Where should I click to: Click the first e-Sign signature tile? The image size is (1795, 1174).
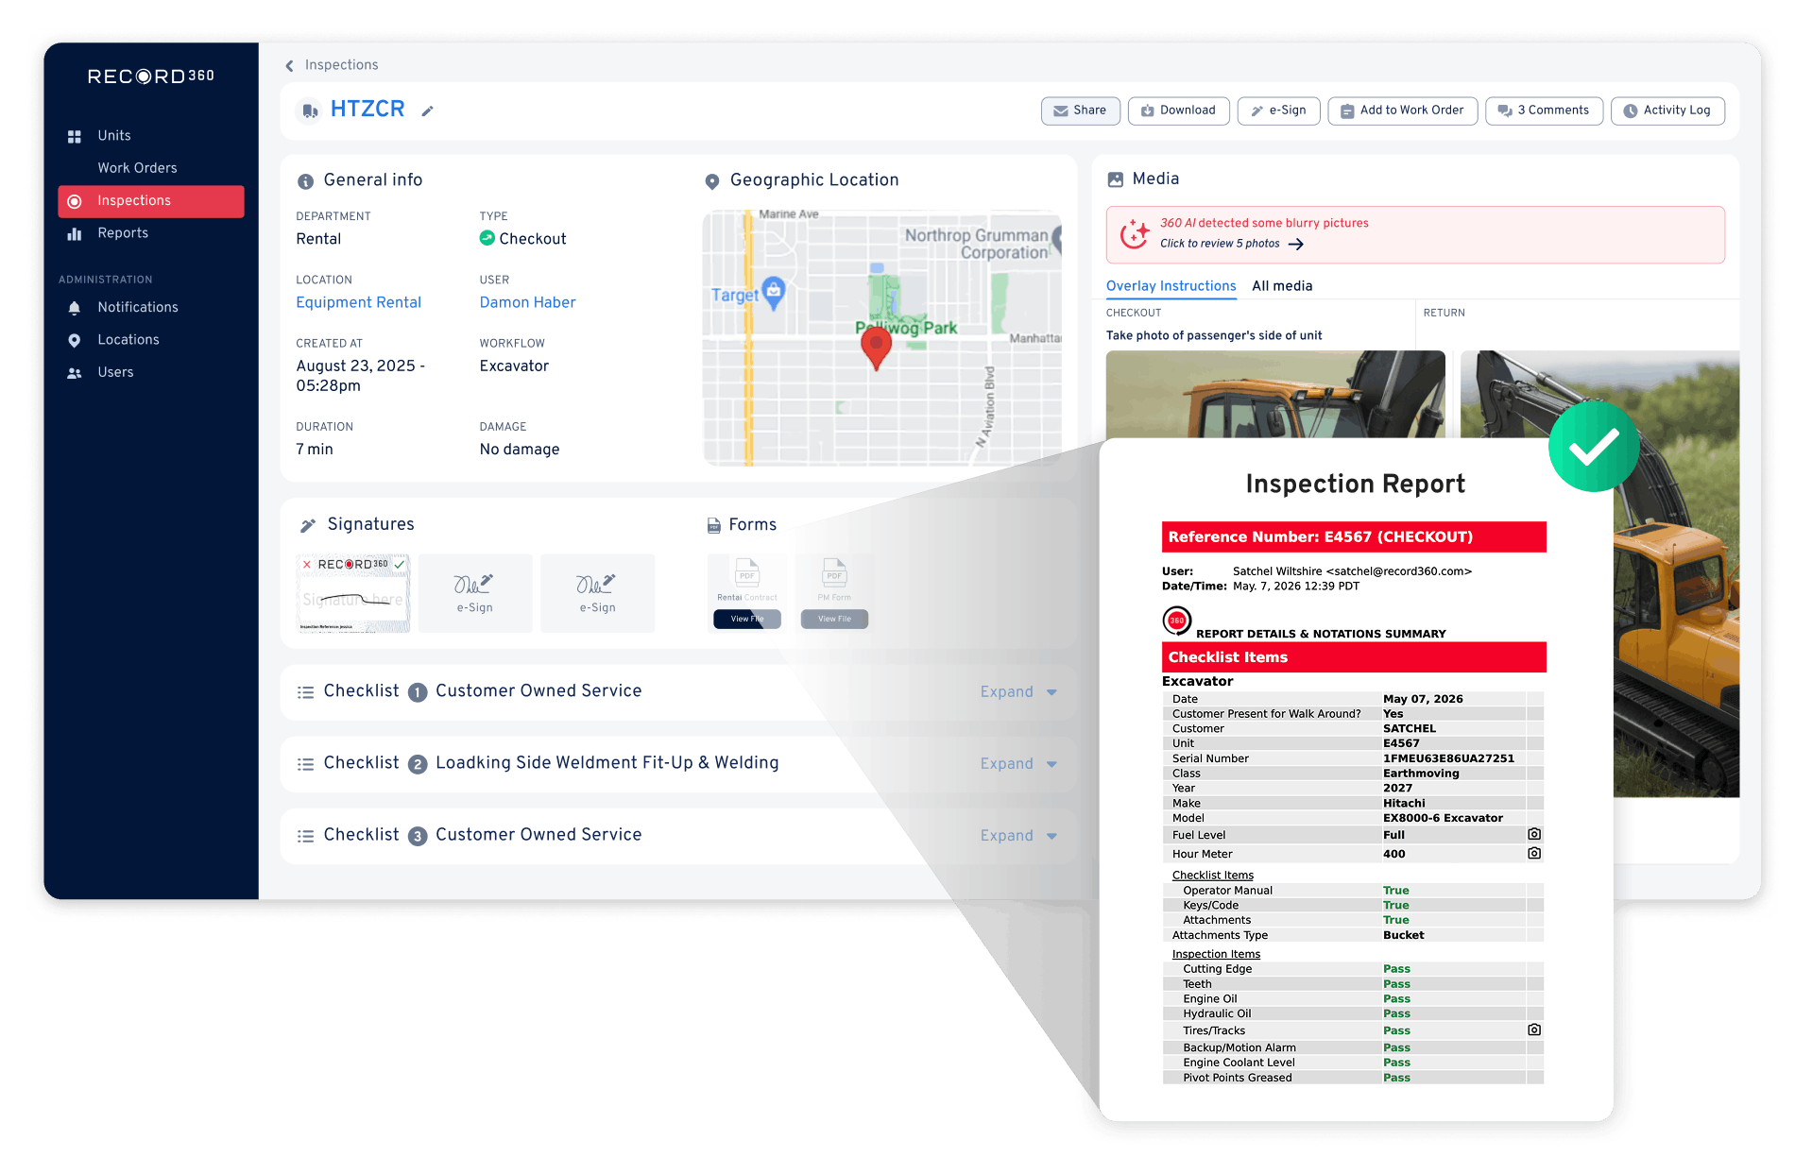pos(474,593)
